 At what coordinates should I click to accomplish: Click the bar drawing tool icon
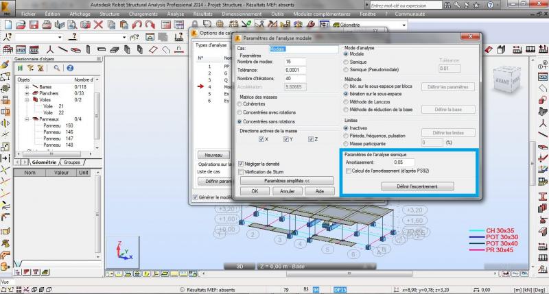(62, 49)
